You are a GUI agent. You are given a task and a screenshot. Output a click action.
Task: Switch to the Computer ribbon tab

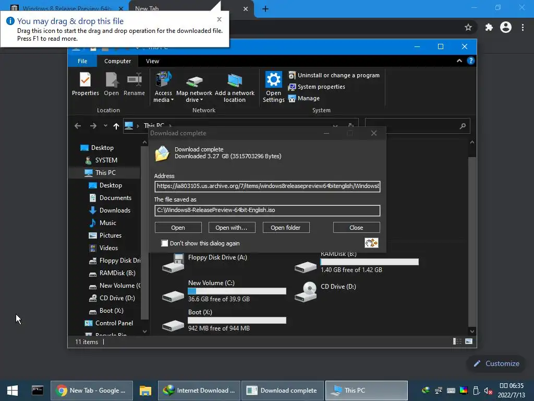[x=117, y=61]
